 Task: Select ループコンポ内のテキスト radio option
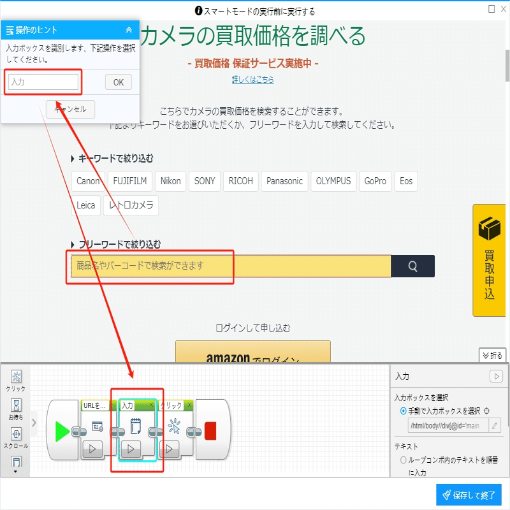[404, 460]
